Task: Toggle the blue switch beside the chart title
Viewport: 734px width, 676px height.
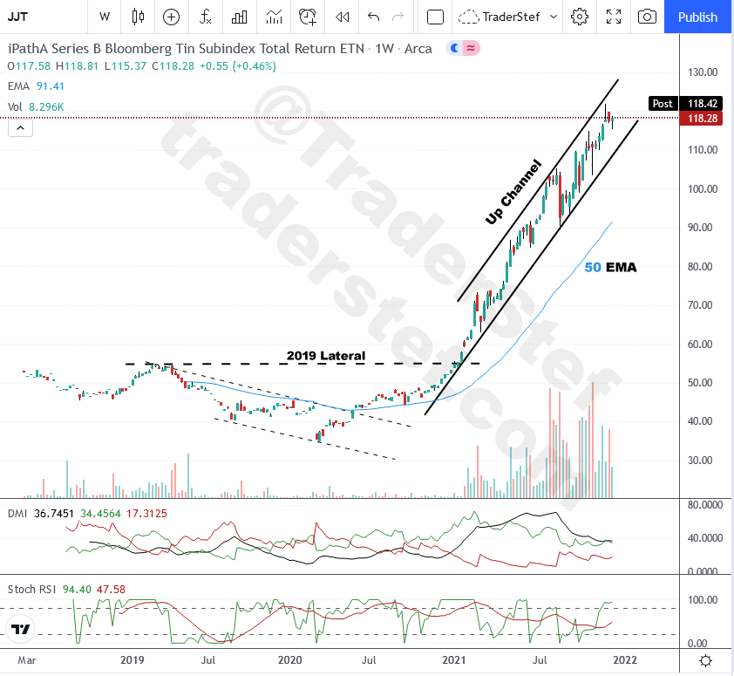Action: 452,48
